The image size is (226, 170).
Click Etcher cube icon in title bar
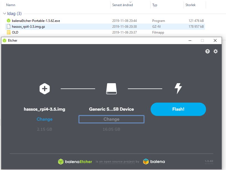pos(4,40)
